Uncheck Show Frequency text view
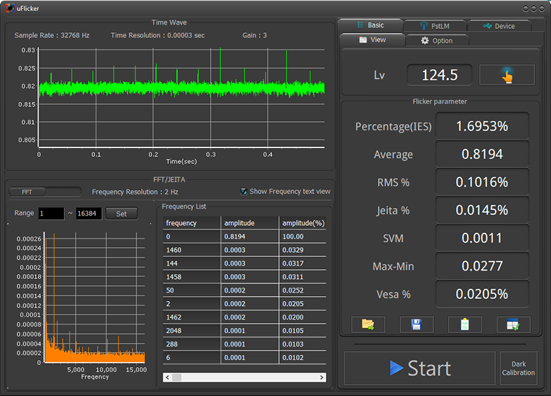 click(244, 191)
